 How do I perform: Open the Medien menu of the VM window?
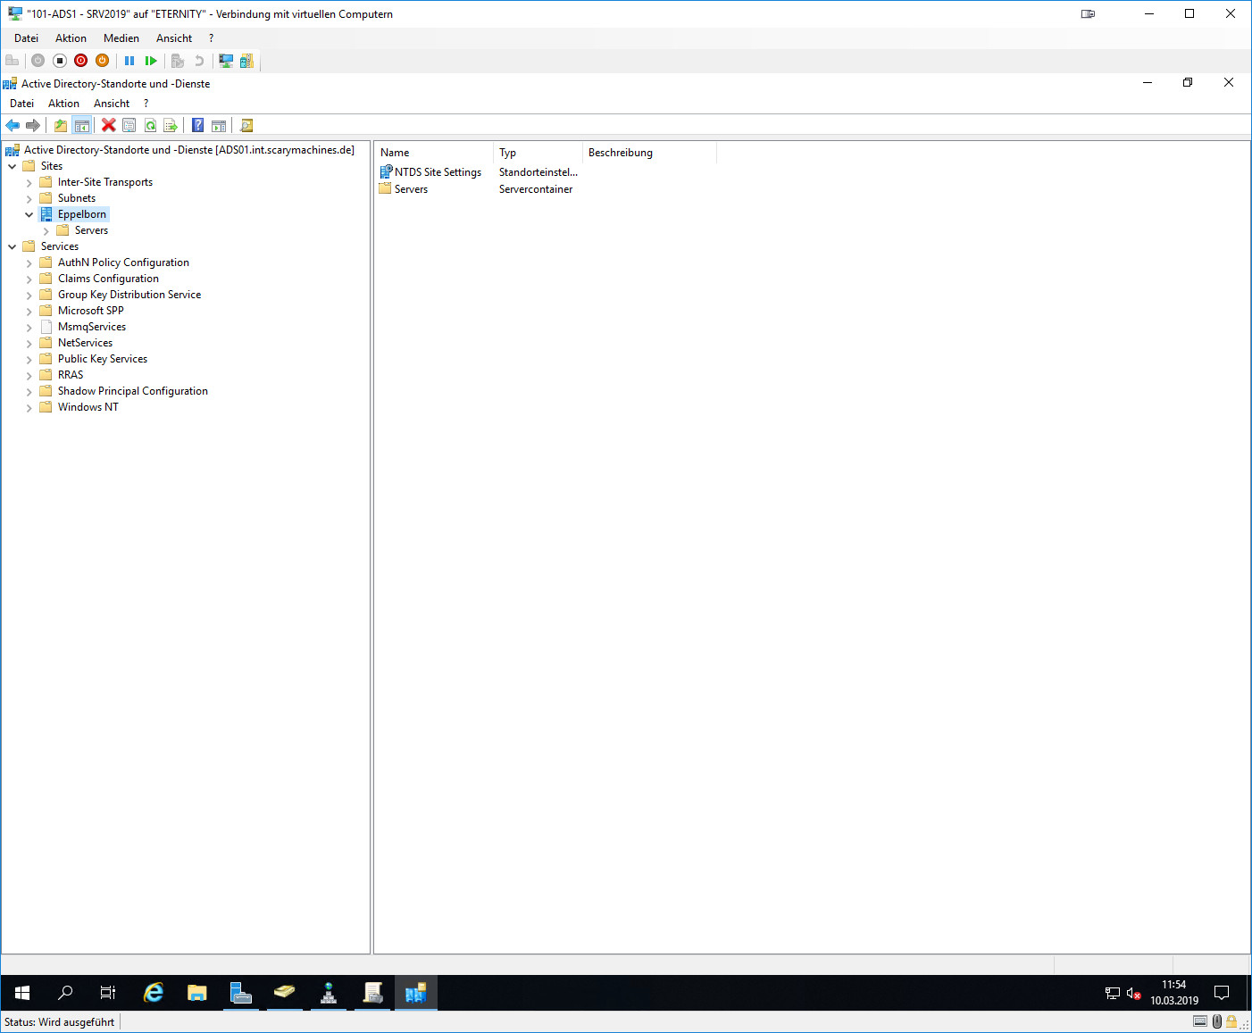(x=121, y=38)
